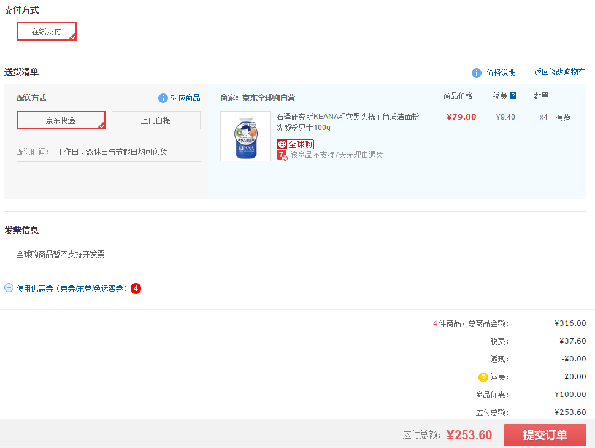Click the total goods amount ¥316.00
595x448 pixels.
tap(570, 323)
